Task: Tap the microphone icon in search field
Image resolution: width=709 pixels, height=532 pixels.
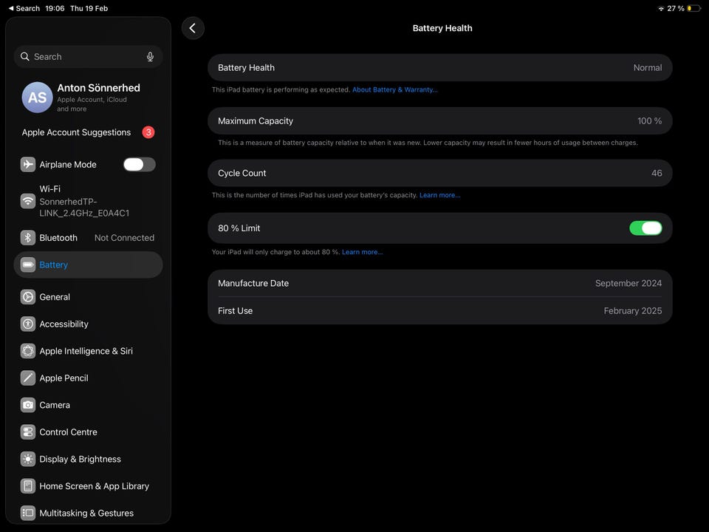Action: 150,57
